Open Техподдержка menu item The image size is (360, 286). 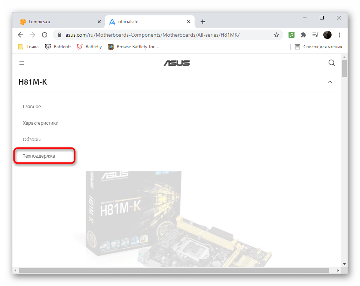point(39,156)
